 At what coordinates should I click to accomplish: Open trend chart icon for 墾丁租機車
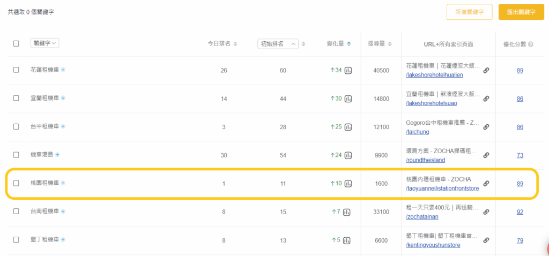point(348,240)
